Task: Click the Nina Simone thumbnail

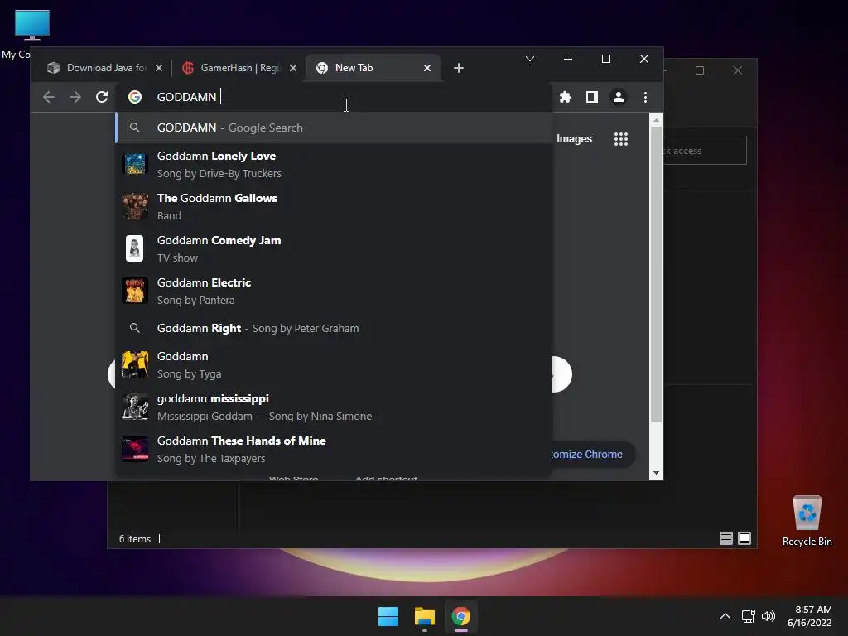Action: pos(135,407)
